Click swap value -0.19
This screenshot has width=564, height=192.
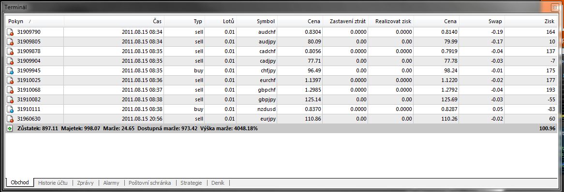click(x=496, y=32)
